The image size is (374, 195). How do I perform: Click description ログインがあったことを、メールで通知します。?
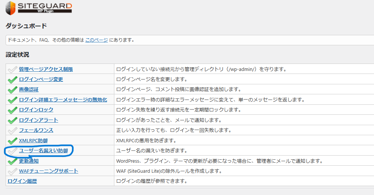[x=169, y=120]
